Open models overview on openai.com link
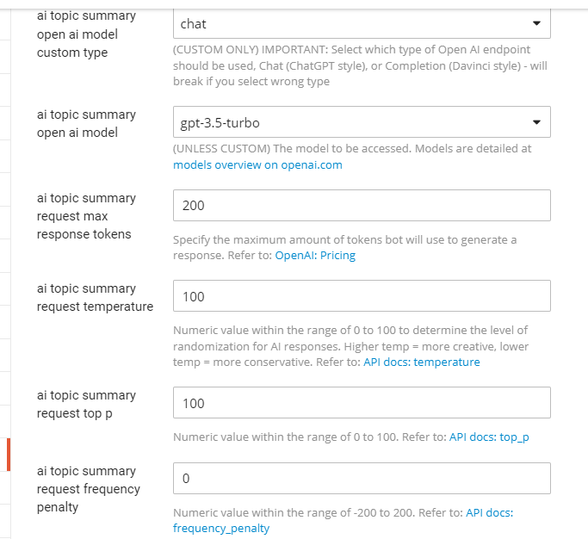 pyautogui.click(x=257, y=165)
